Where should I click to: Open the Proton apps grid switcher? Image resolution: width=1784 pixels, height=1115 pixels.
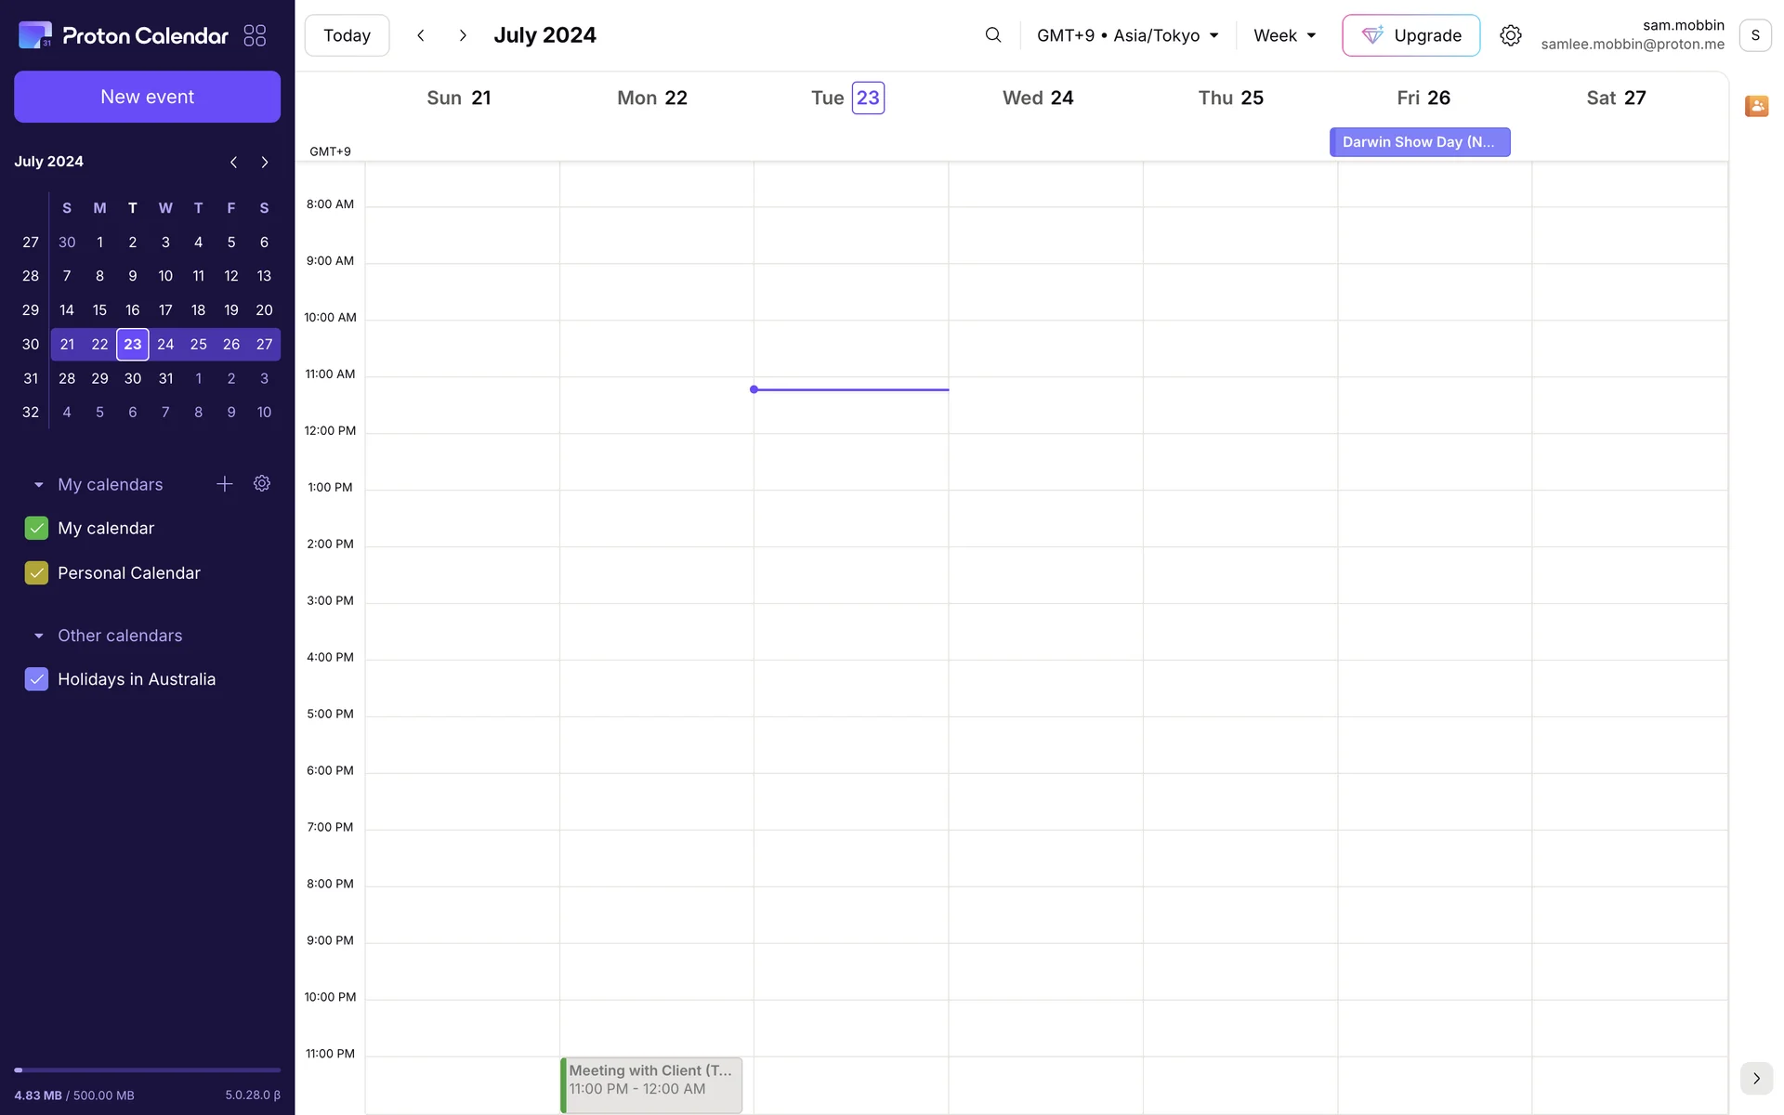pyautogui.click(x=255, y=35)
